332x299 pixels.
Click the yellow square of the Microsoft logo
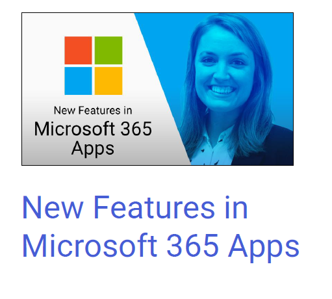[109, 81]
